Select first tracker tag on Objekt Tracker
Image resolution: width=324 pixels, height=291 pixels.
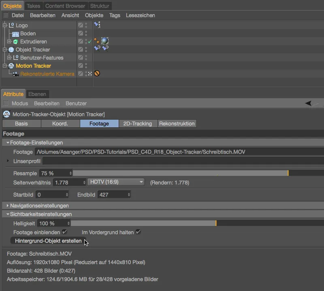(x=97, y=48)
